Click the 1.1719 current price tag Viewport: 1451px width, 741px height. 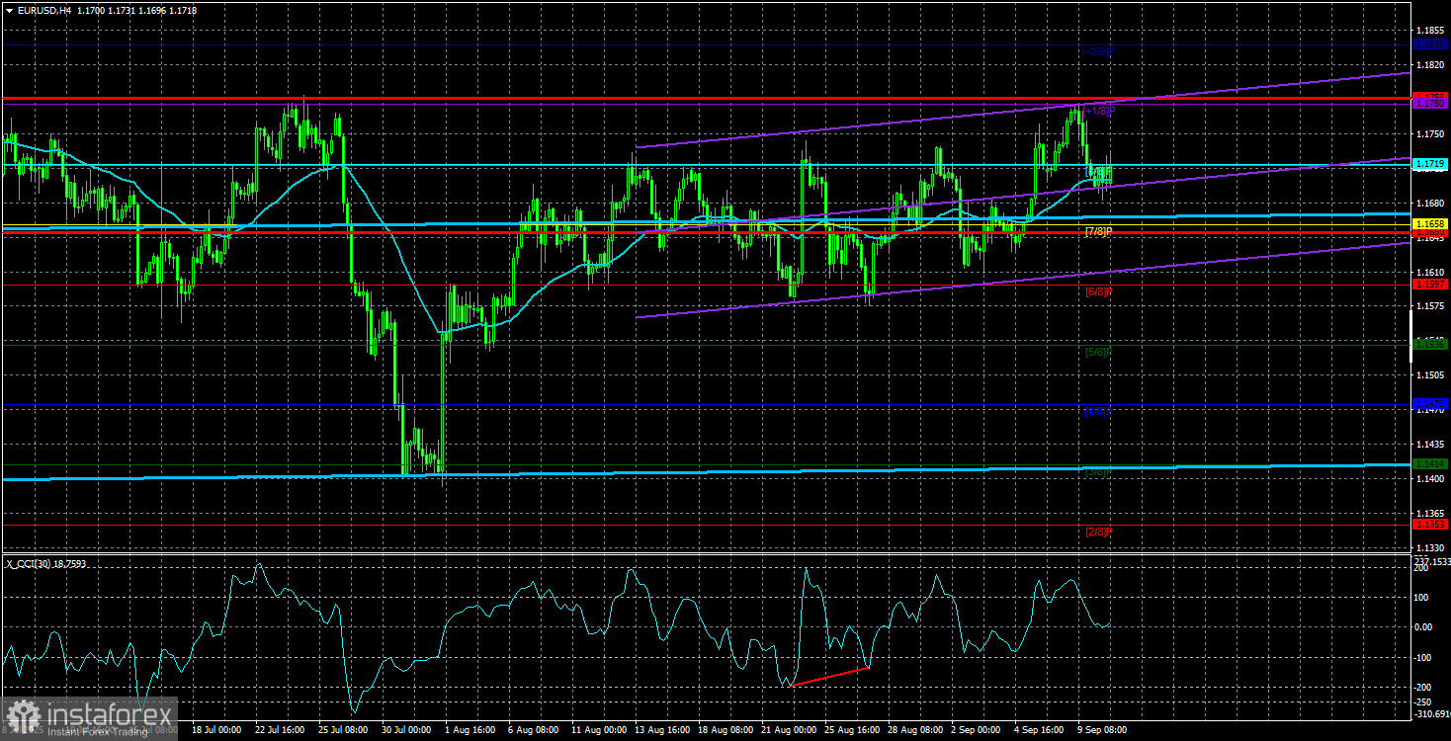tap(1429, 163)
